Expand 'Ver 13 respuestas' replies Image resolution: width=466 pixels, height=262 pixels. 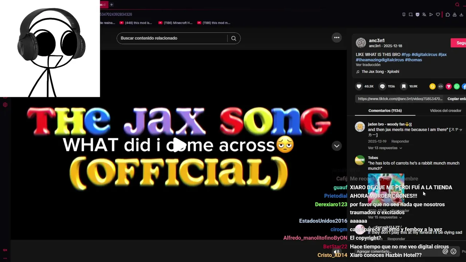click(385, 148)
